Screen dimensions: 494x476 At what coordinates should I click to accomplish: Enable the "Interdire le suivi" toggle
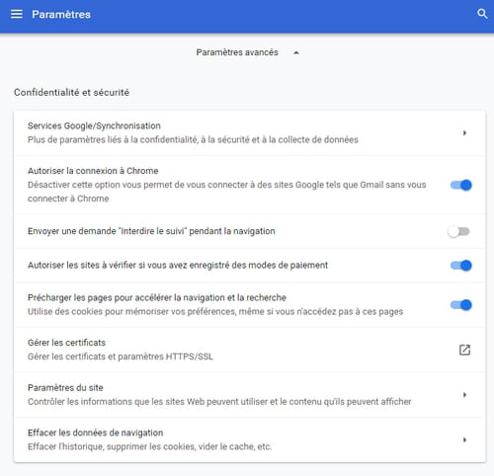(x=458, y=232)
